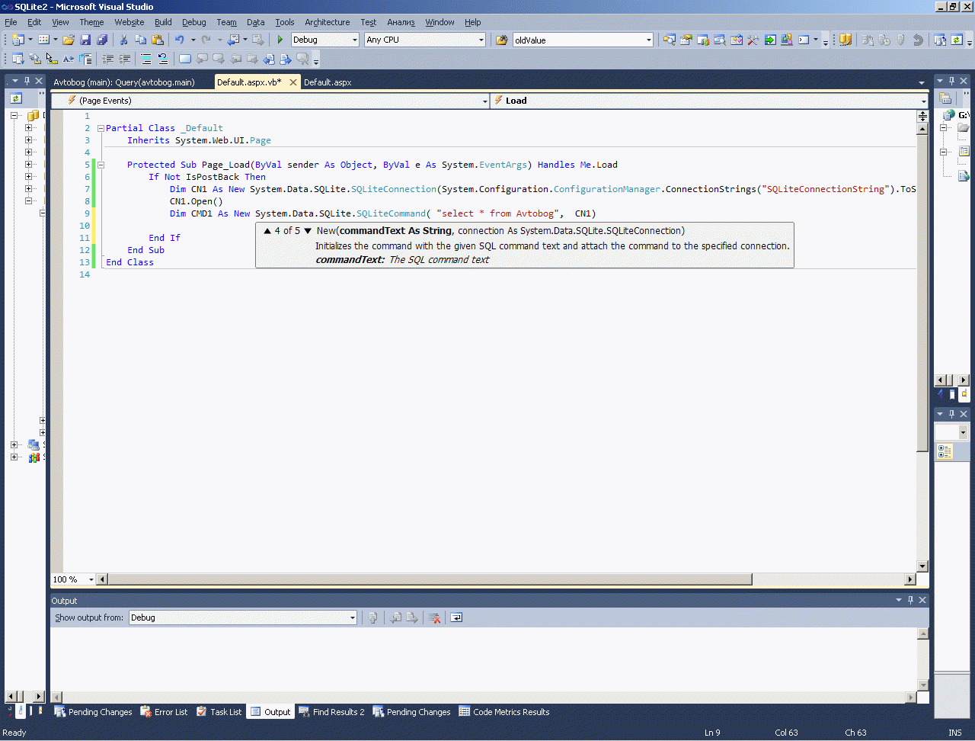
Task: Toggle auto-hide pin on the right Solution Explorer panel
Action: tap(951, 81)
